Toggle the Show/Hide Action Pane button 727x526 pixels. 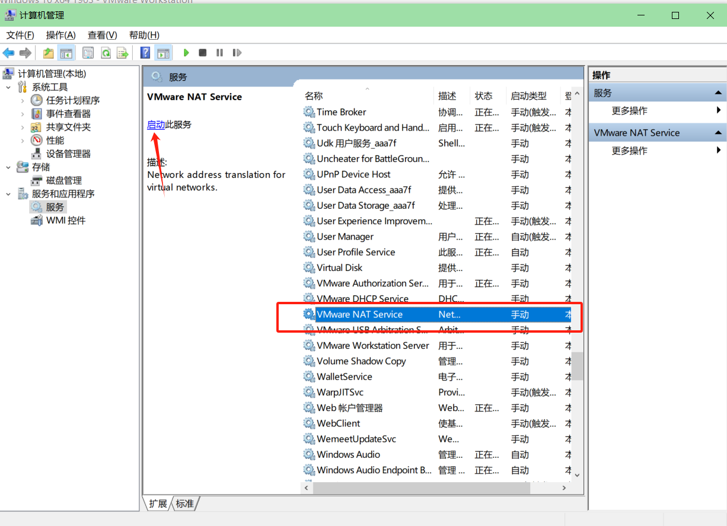coord(163,53)
